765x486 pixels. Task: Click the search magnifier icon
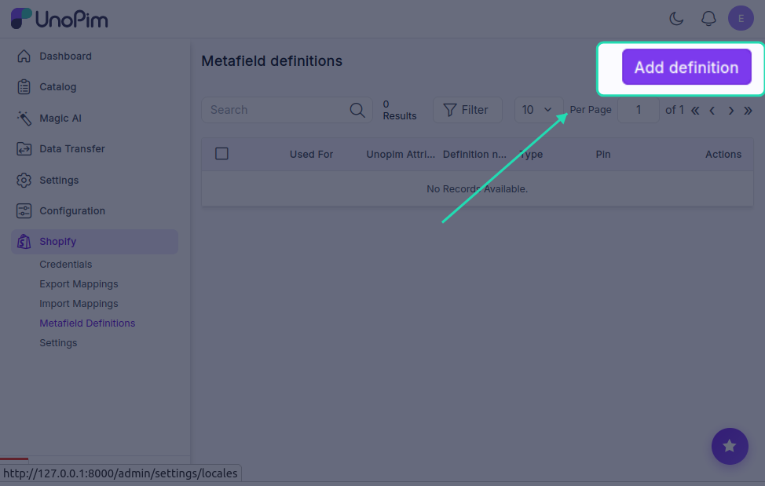pyautogui.click(x=357, y=110)
